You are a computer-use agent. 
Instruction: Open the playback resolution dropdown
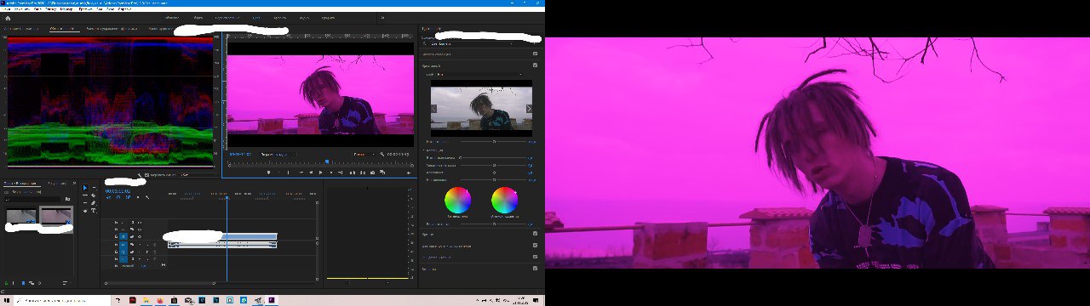point(364,155)
